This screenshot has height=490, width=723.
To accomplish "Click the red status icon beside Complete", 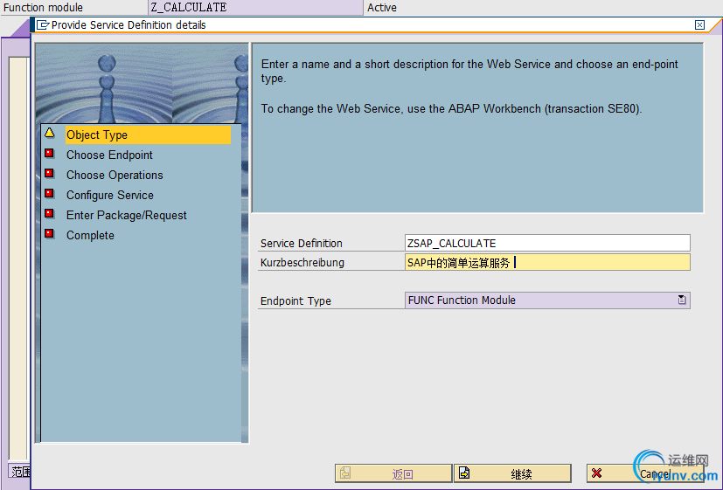I will [x=49, y=233].
